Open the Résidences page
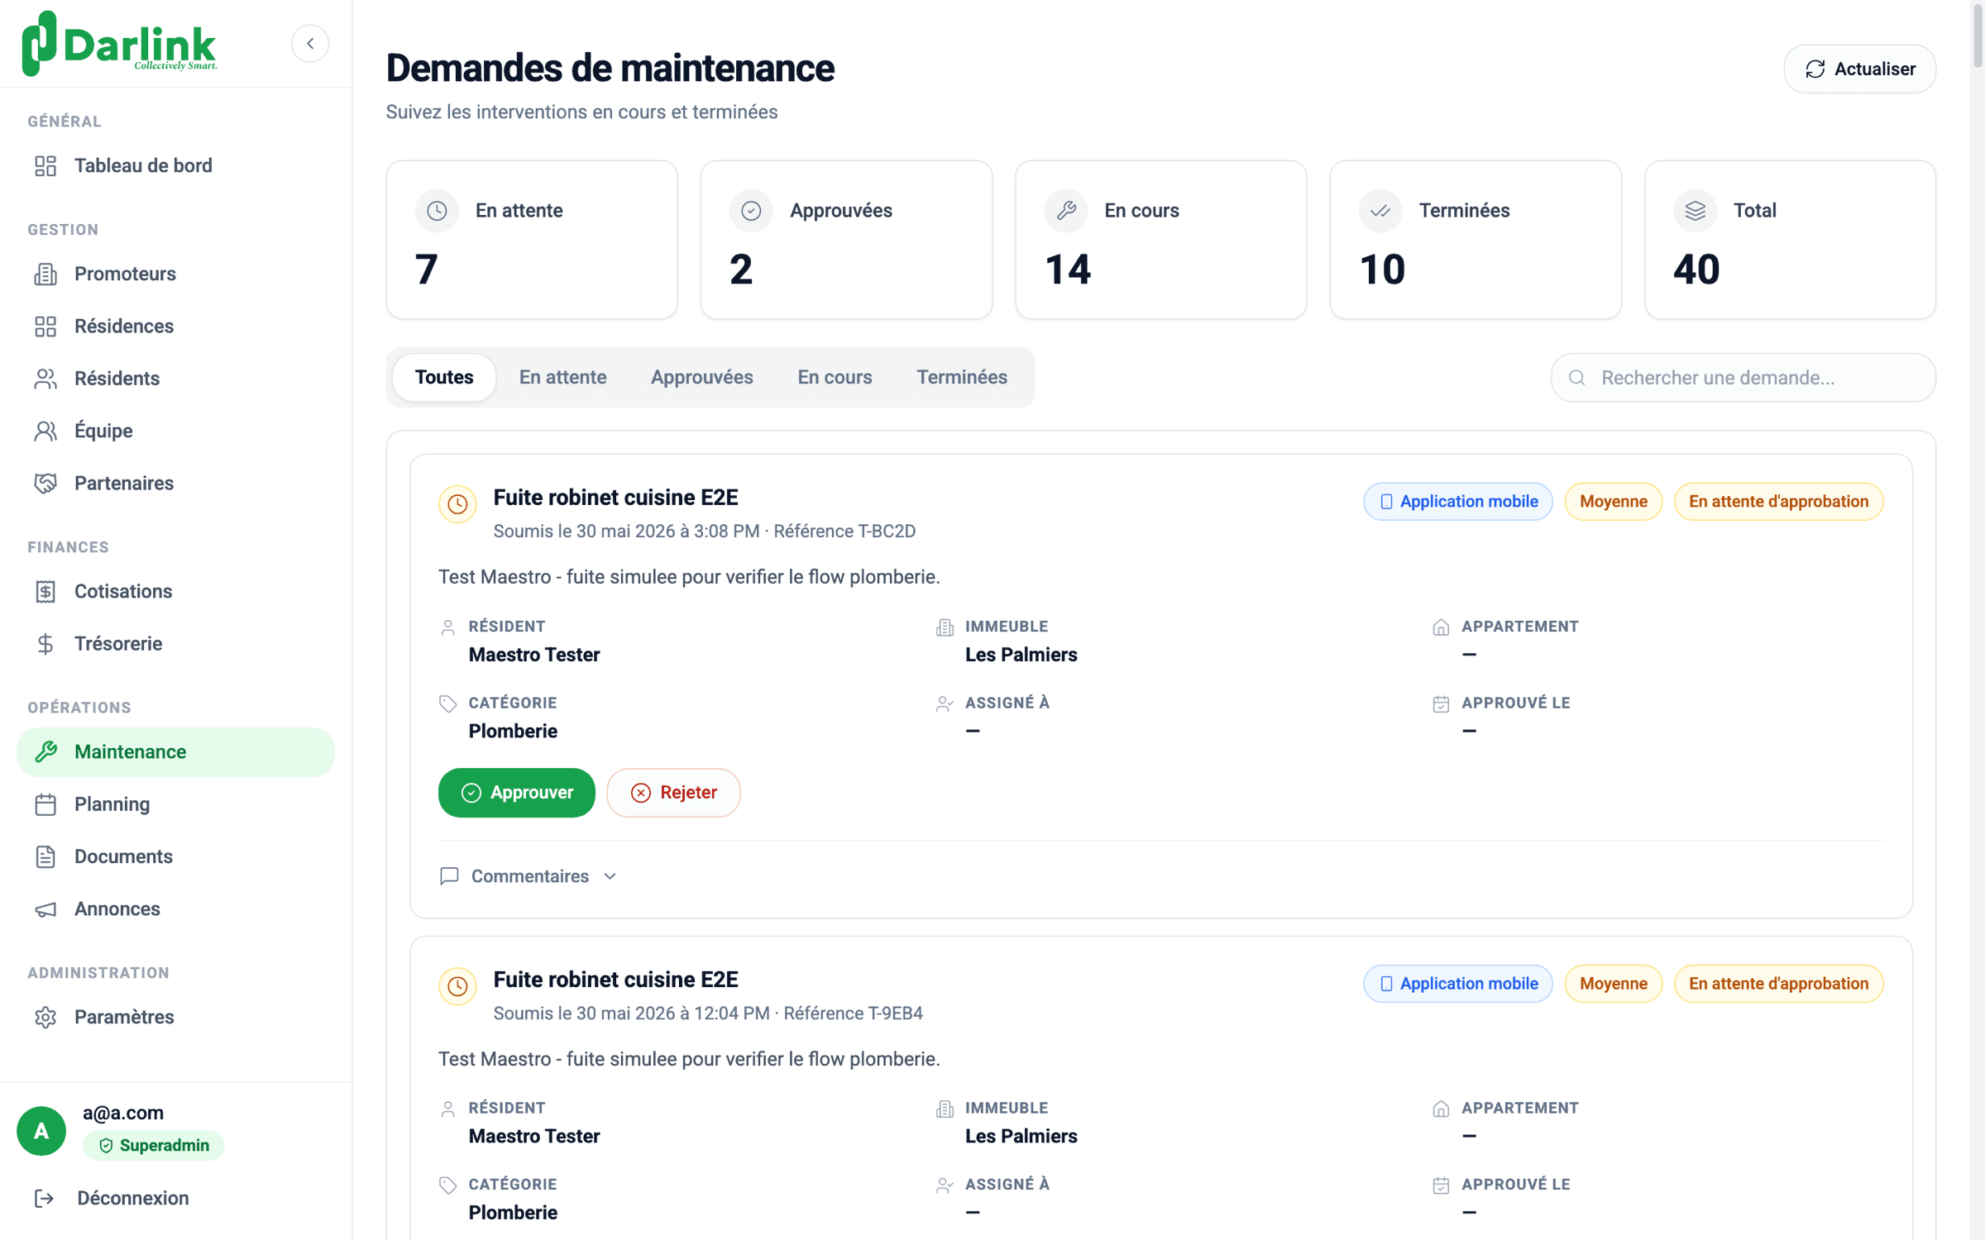The image size is (1985, 1240). [x=175, y=326]
